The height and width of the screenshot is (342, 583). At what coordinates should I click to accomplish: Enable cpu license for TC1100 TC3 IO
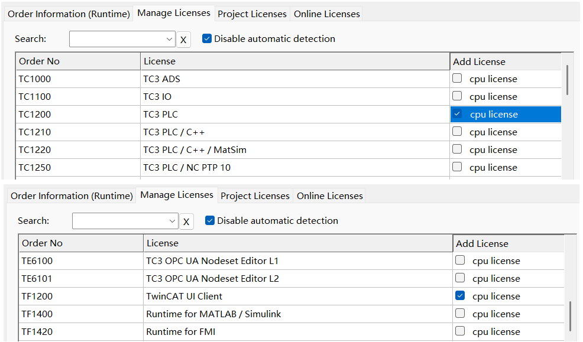pos(457,96)
